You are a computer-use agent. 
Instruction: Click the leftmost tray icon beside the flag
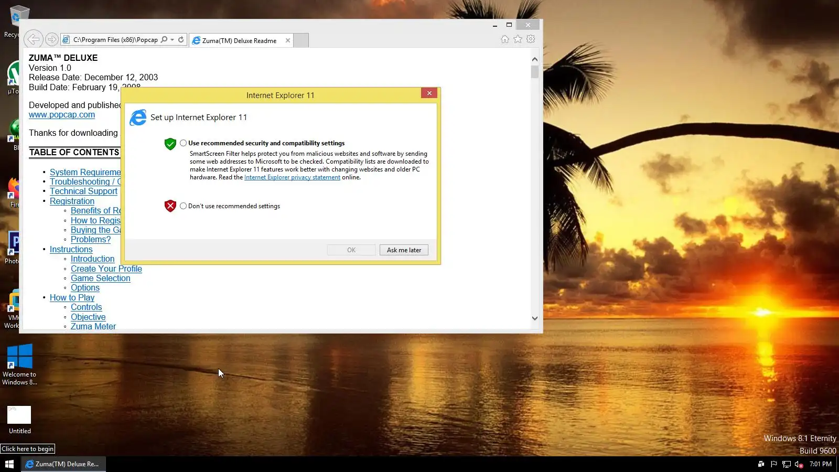[761, 464]
